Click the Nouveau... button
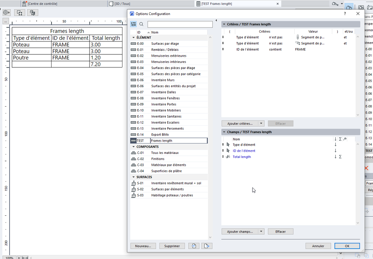Viewport: 373px width, 259px height. tap(143, 246)
